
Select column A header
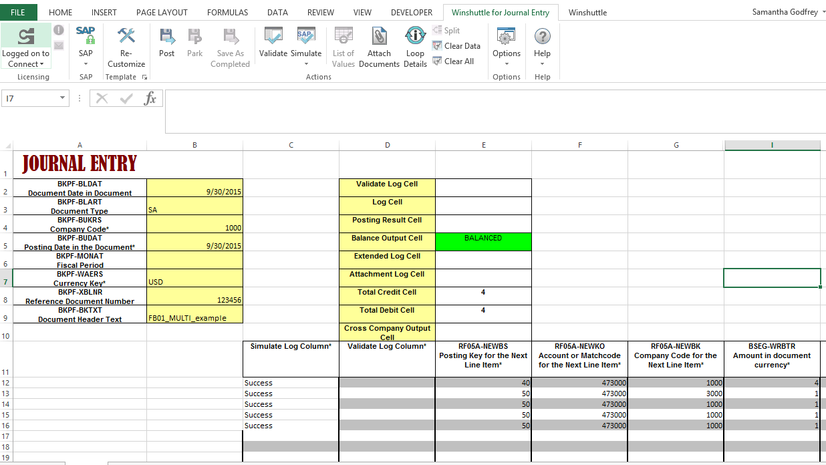coord(80,146)
